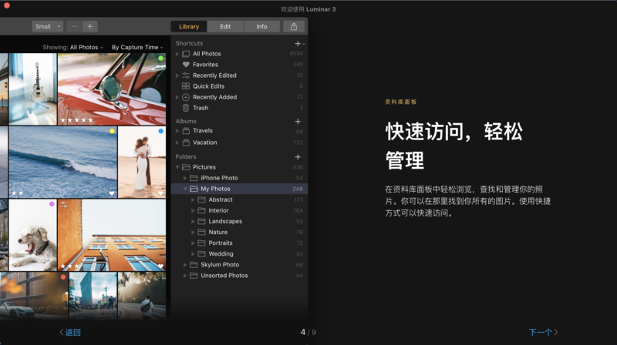Select the My Photos folder row
Screen dimensions: 617x345
pos(239,189)
